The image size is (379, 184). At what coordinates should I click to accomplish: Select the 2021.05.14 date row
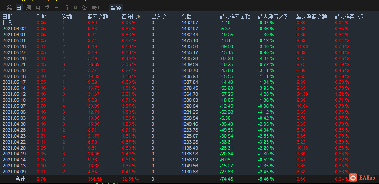coord(14,88)
